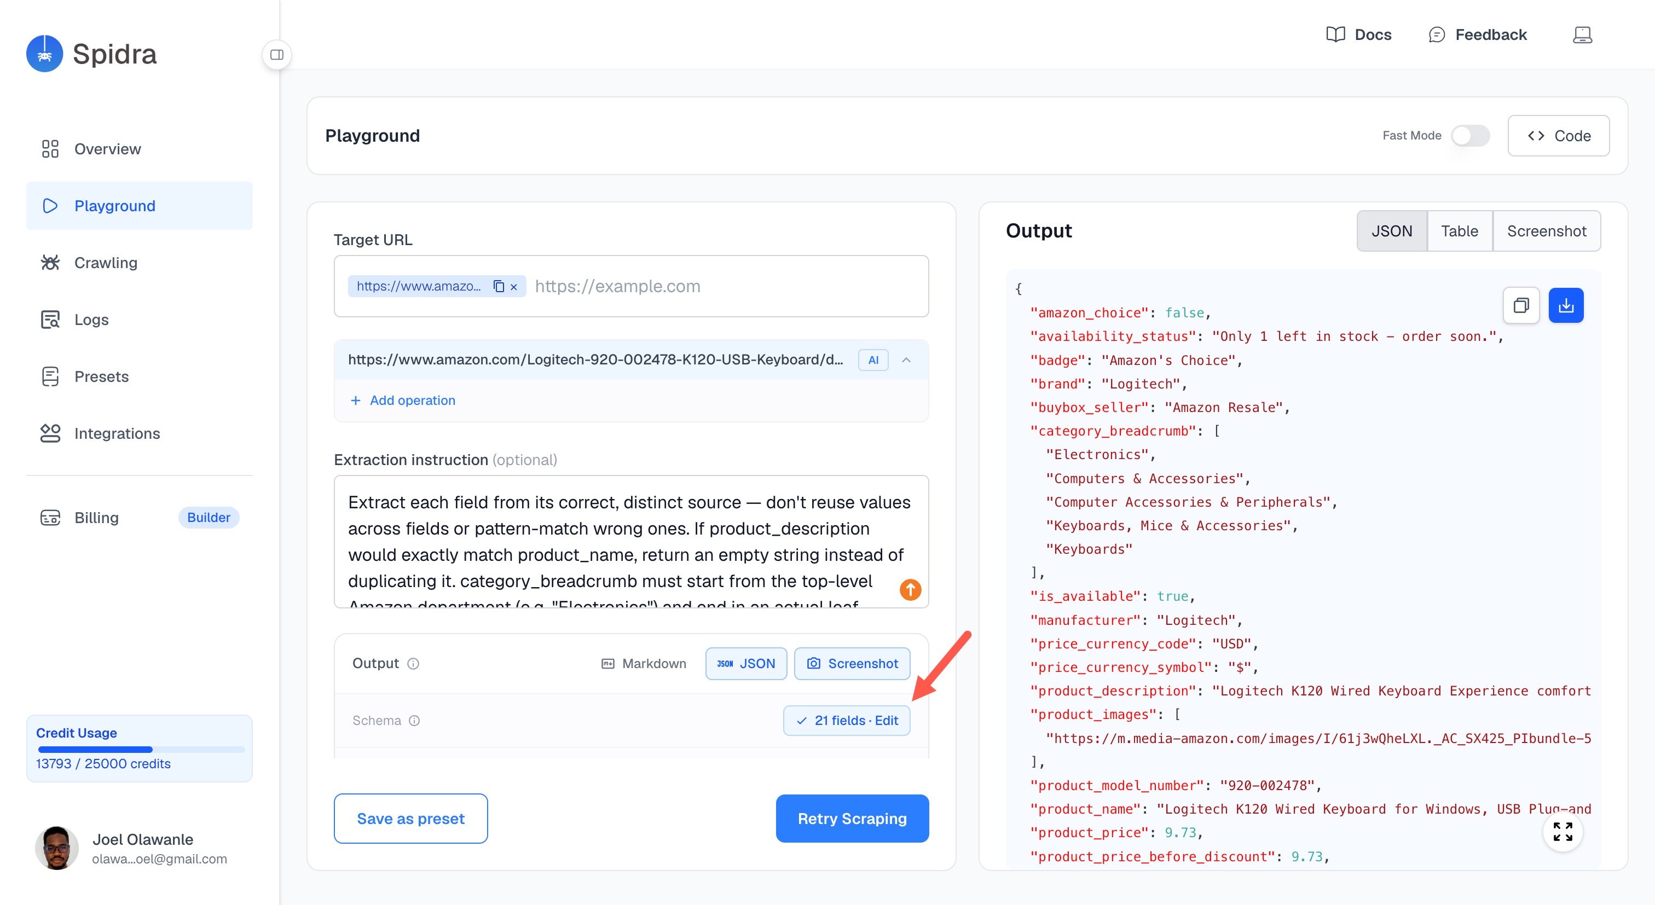Save current setup as preset
The width and height of the screenshot is (1655, 905).
pyautogui.click(x=410, y=819)
